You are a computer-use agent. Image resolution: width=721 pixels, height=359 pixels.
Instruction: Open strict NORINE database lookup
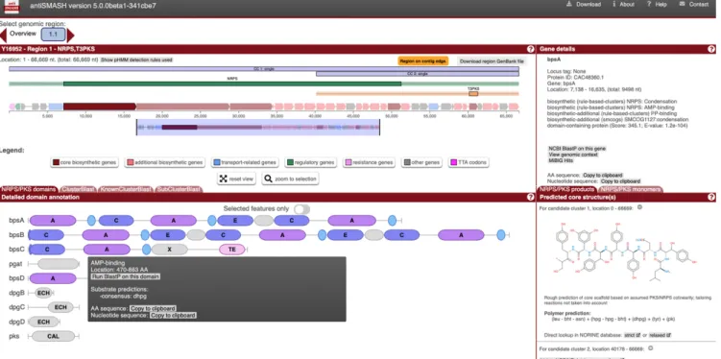[x=633, y=335]
